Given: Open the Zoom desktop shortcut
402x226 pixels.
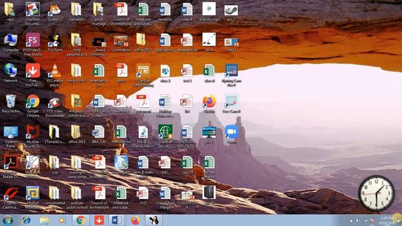Looking at the screenshot, I should [x=232, y=134].
